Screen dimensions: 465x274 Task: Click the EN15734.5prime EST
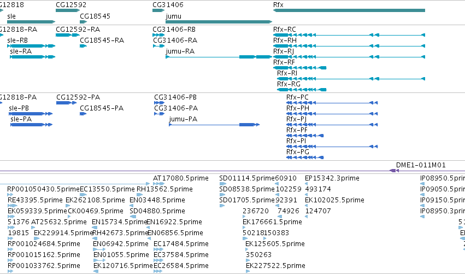tap(120, 223)
